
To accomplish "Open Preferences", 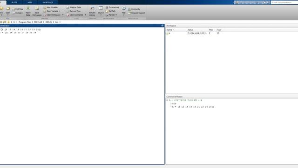I will 112,7.
